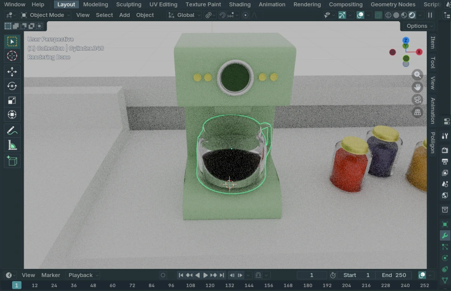451x291 pixels.
Task: Set selection mode to Extend icon
Action: click(16, 26)
